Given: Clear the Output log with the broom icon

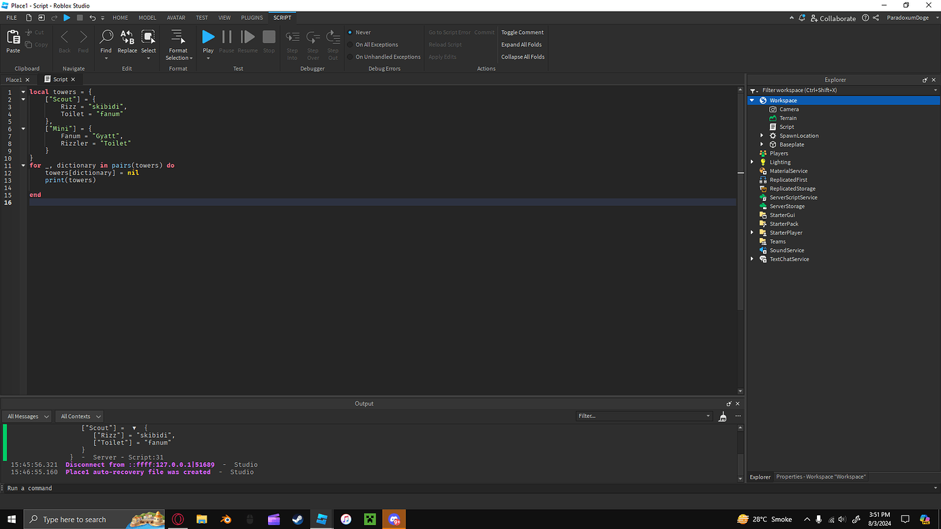Looking at the screenshot, I should pyautogui.click(x=722, y=416).
